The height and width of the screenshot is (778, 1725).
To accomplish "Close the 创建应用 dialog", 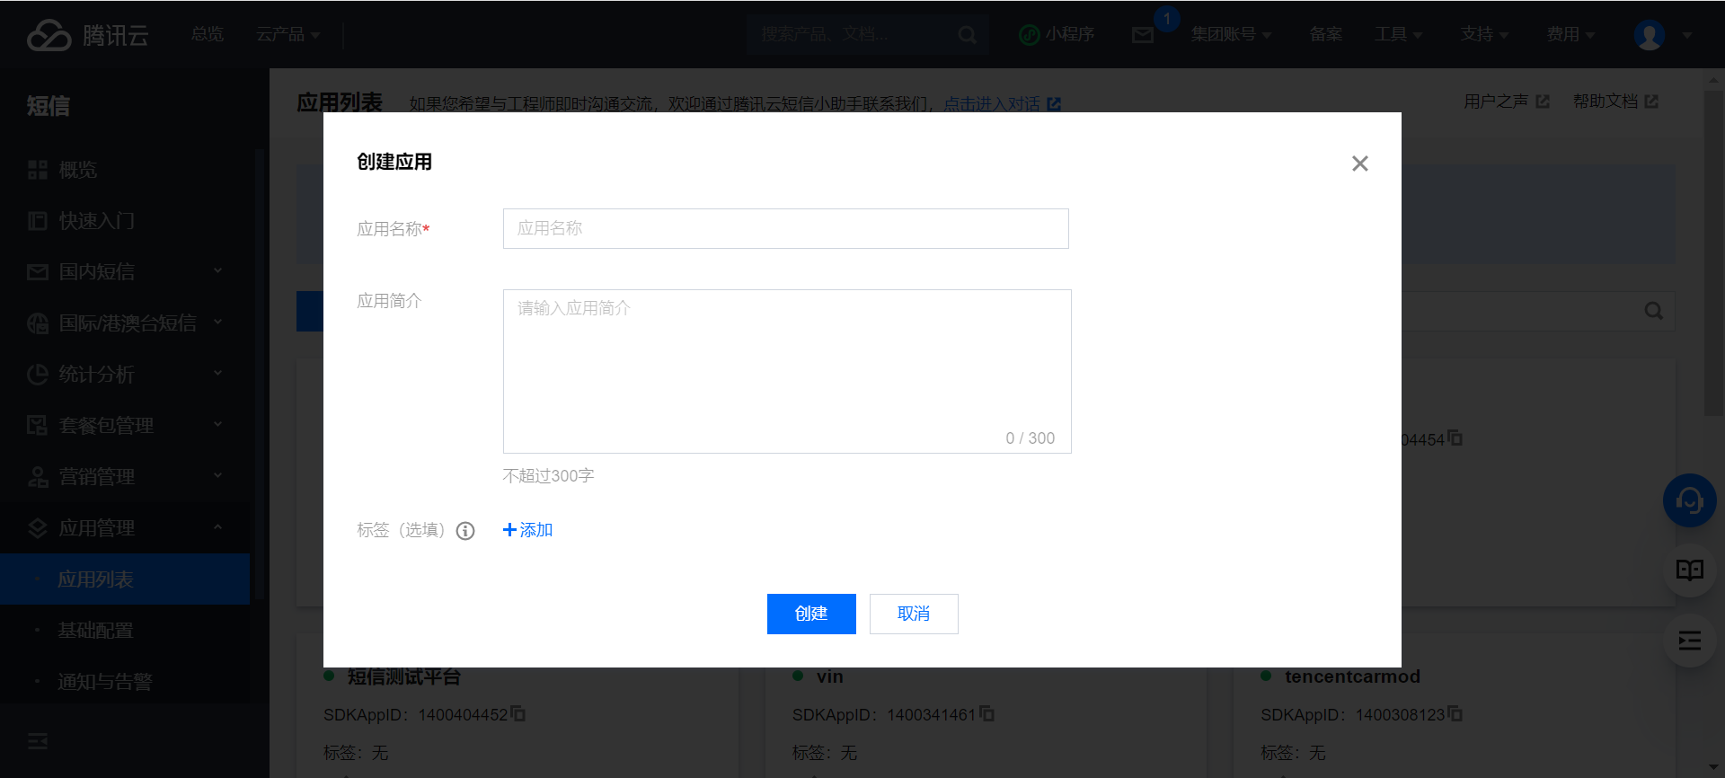I will 1359,164.
